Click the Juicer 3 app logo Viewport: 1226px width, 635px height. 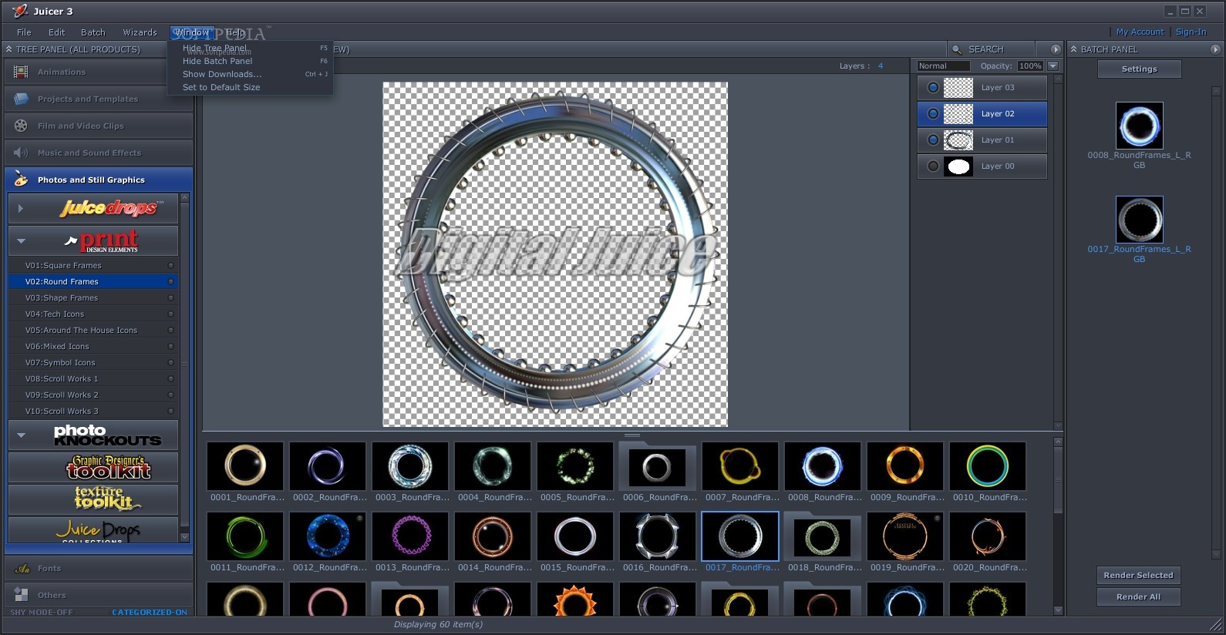20,11
